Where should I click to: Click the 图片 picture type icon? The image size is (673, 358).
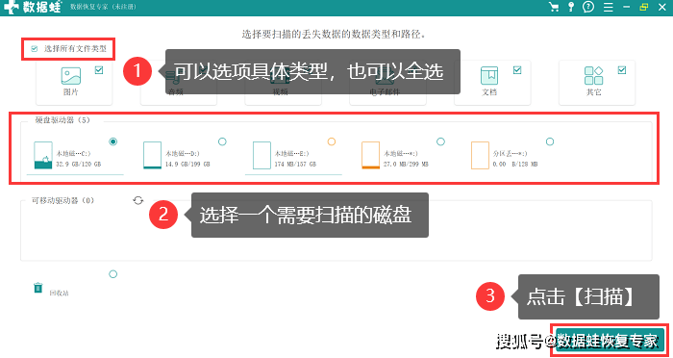tap(71, 76)
